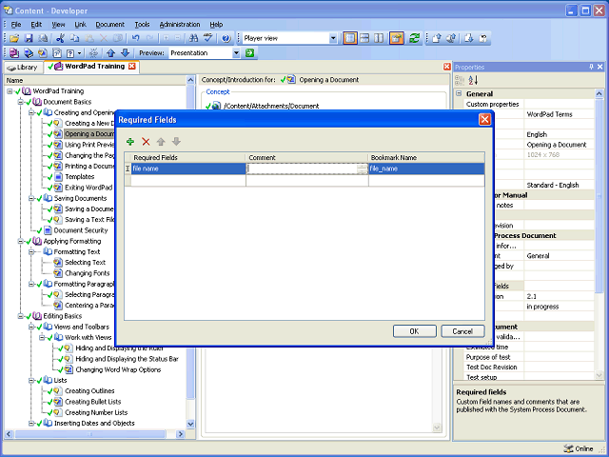Click the Print Preview toolbar icon
Viewport: 609px width, 457px height.
click(43, 38)
